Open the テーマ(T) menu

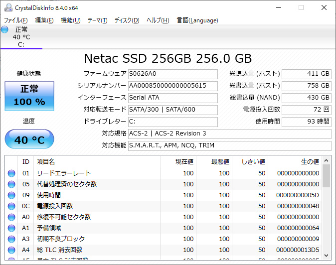click(97, 20)
